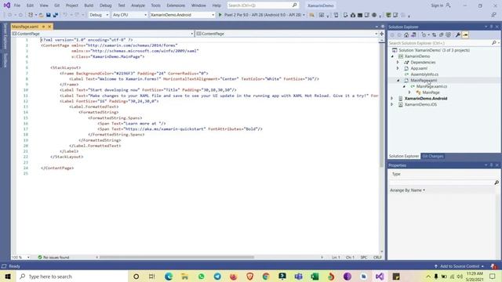Viewport: 502px width, 282px height.
Task: Collapse the MainPage.xaml node
Action: tap(398, 81)
